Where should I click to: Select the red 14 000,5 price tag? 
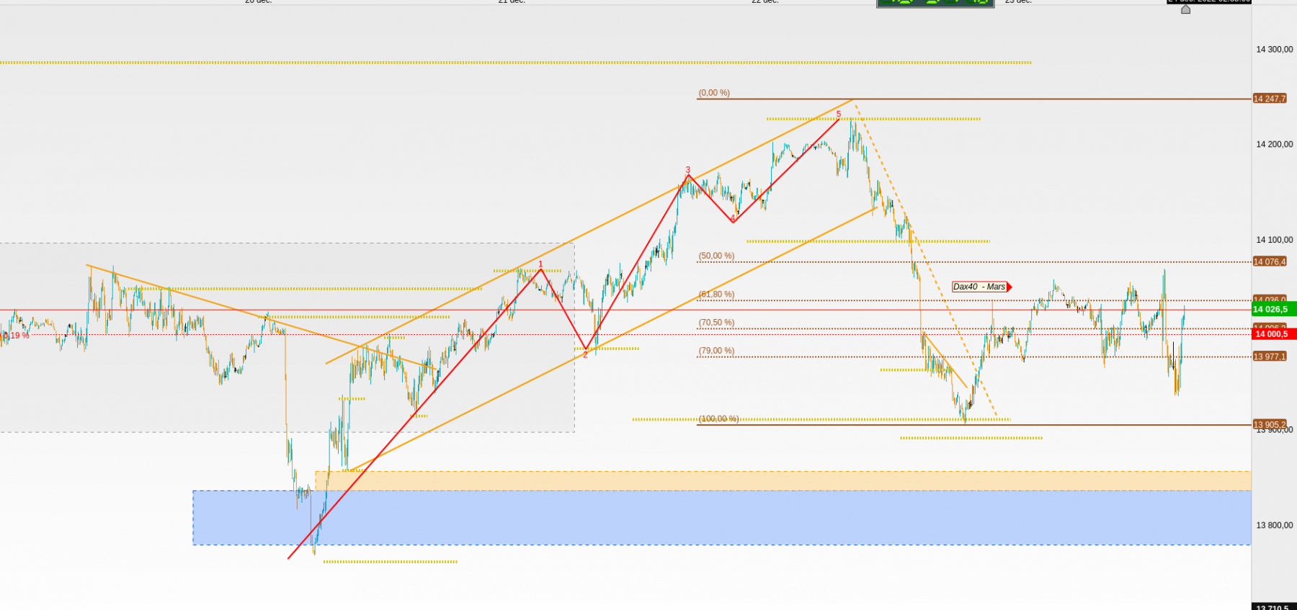click(1274, 333)
